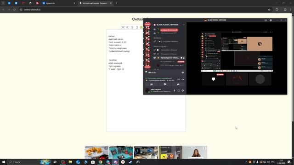Open the Windows Start menu
Screen dimensions: 294x165
coord(4,162)
